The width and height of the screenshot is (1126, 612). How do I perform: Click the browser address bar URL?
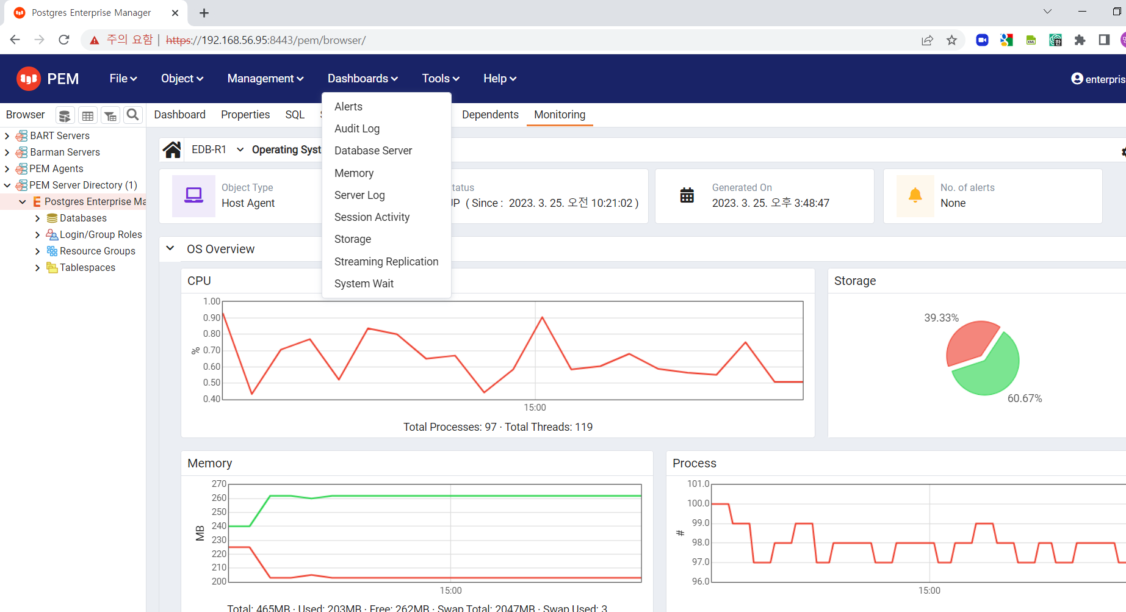(x=266, y=40)
